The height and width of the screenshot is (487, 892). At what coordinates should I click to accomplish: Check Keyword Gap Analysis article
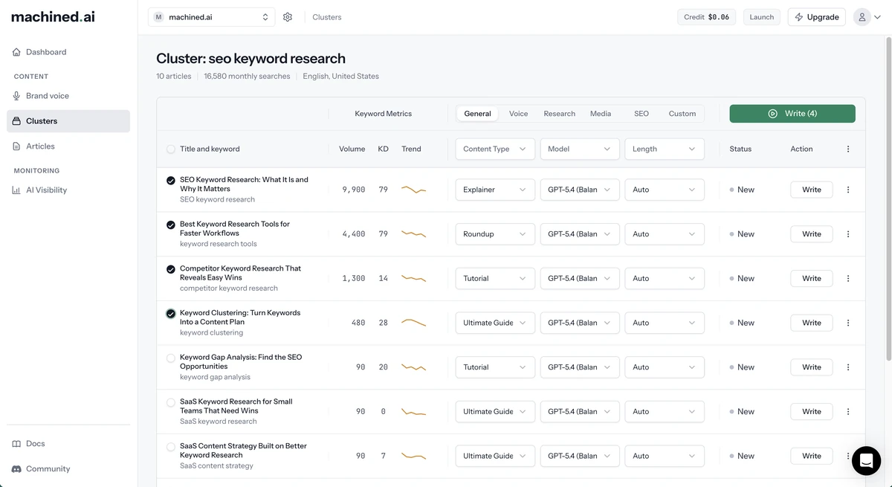point(171,358)
